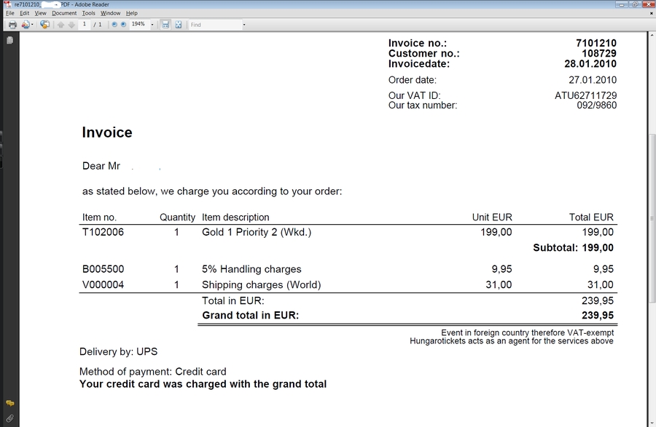Viewport: 656px width, 427px height.
Task: Toggle the fit one full page view
Action: [x=178, y=25]
